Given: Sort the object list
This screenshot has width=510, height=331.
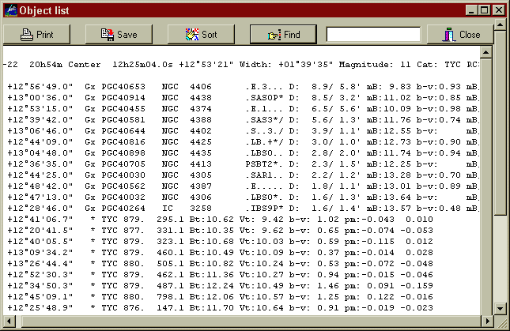Looking at the screenshot, I should tap(201, 35).
